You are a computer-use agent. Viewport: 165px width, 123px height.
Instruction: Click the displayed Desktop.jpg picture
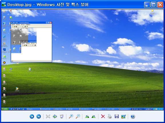(x=82, y=60)
